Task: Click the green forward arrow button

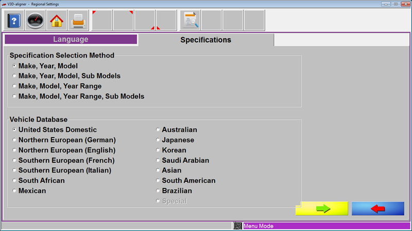Action: [321, 208]
